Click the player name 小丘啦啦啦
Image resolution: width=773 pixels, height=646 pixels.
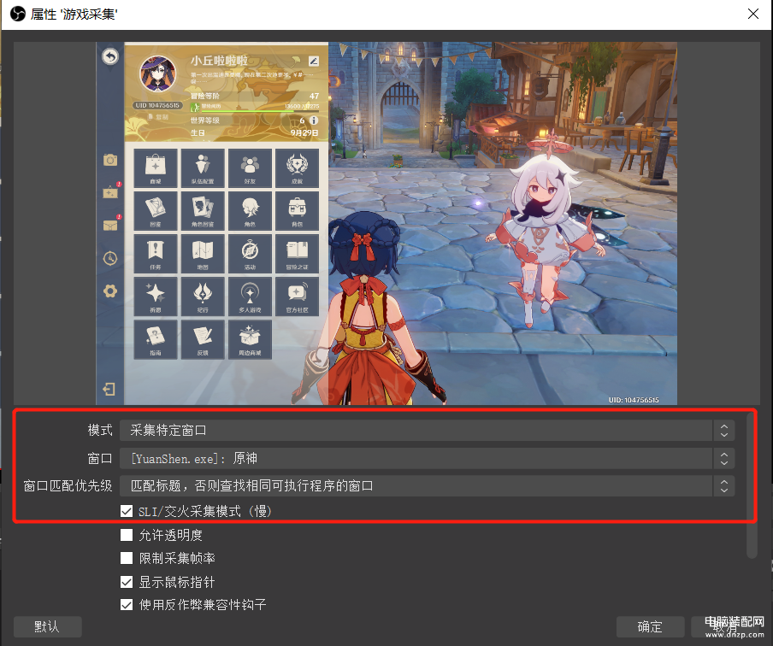(x=219, y=61)
